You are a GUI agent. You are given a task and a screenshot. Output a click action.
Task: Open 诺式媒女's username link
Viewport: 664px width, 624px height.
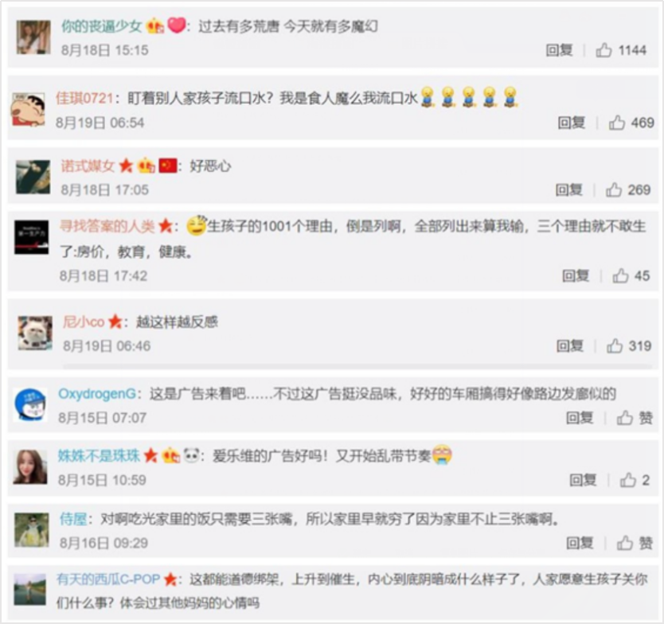tap(88, 166)
